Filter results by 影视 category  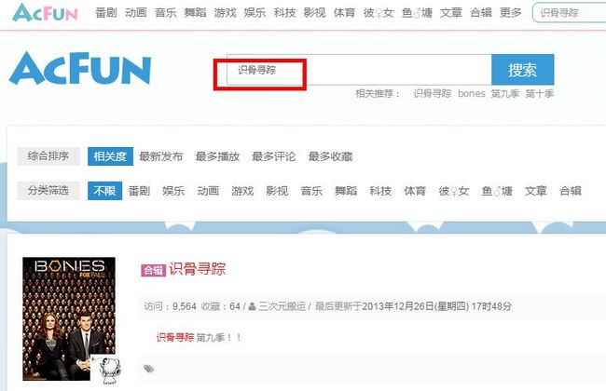(277, 191)
